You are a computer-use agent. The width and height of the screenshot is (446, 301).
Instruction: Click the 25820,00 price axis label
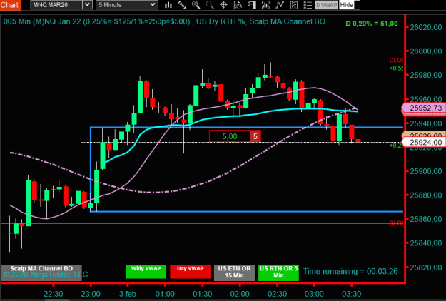coord(426,267)
